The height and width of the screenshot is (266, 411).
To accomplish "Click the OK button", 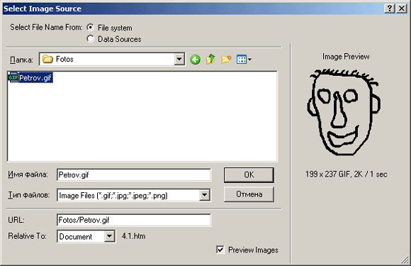I will pos(249,174).
